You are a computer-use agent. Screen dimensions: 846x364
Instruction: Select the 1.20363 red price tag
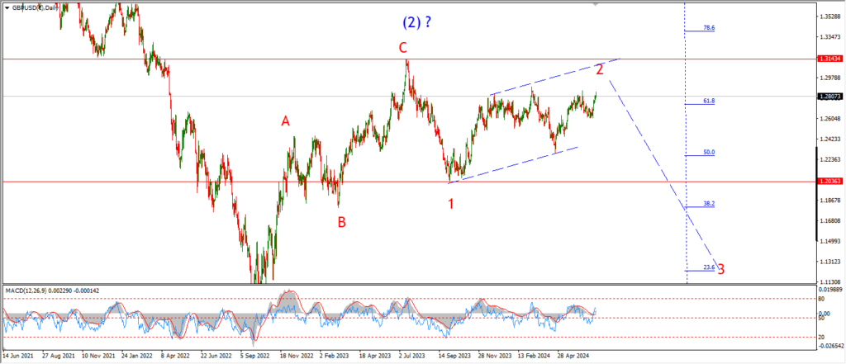coord(827,182)
